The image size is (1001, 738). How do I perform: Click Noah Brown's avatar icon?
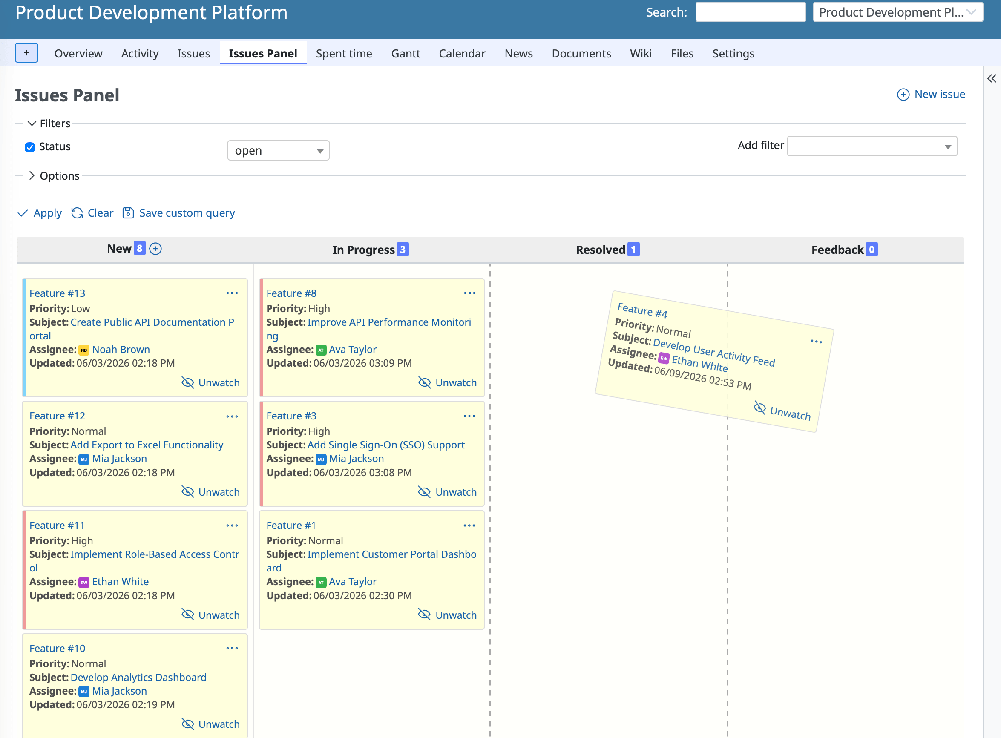click(83, 350)
